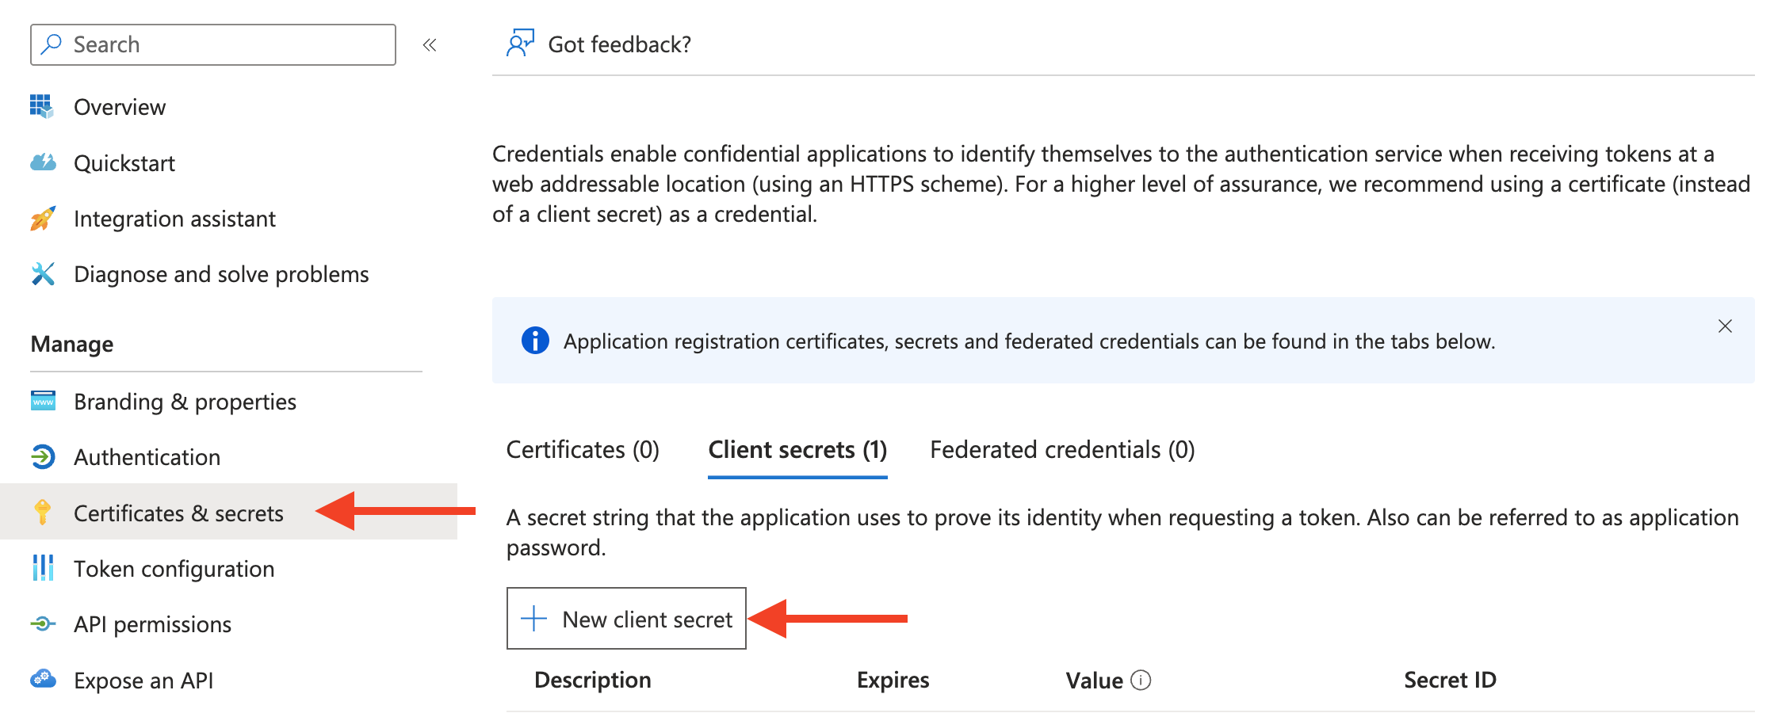Click the Quickstart cloud icon
This screenshot has height=713, width=1774.
click(43, 162)
